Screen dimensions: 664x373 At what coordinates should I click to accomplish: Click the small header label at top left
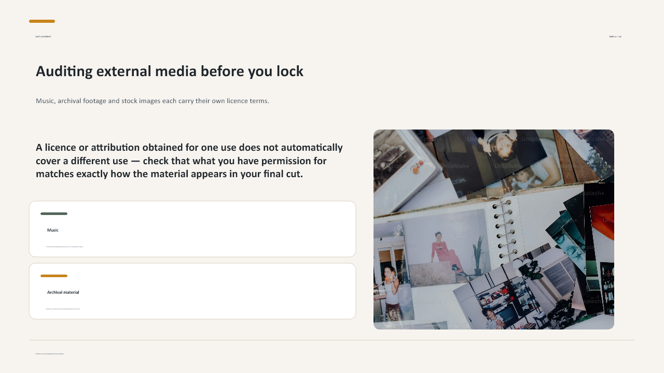(44, 37)
